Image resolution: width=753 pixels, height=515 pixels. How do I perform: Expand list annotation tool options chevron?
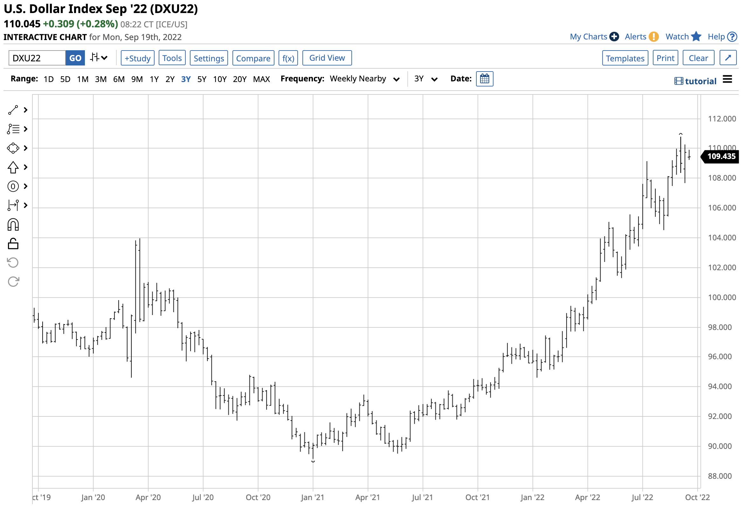tap(25, 130)
